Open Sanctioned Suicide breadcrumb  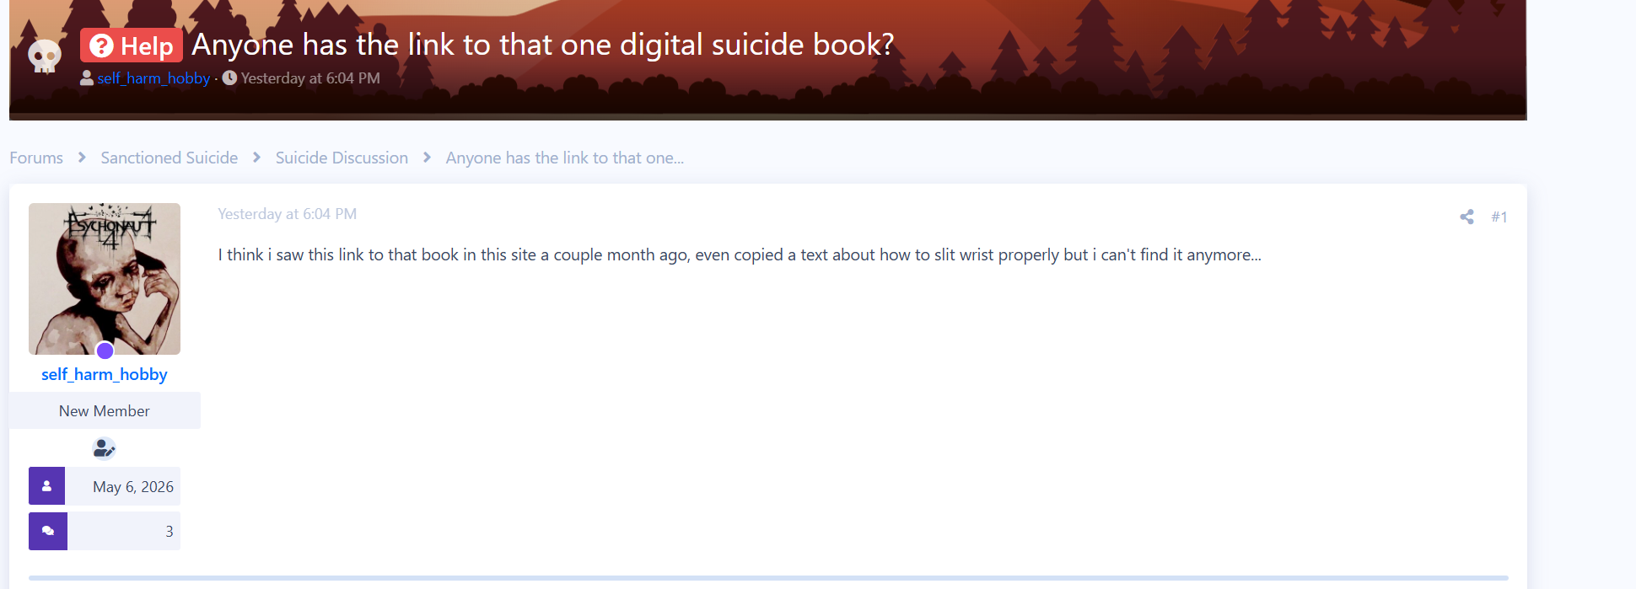click(170, 158)
